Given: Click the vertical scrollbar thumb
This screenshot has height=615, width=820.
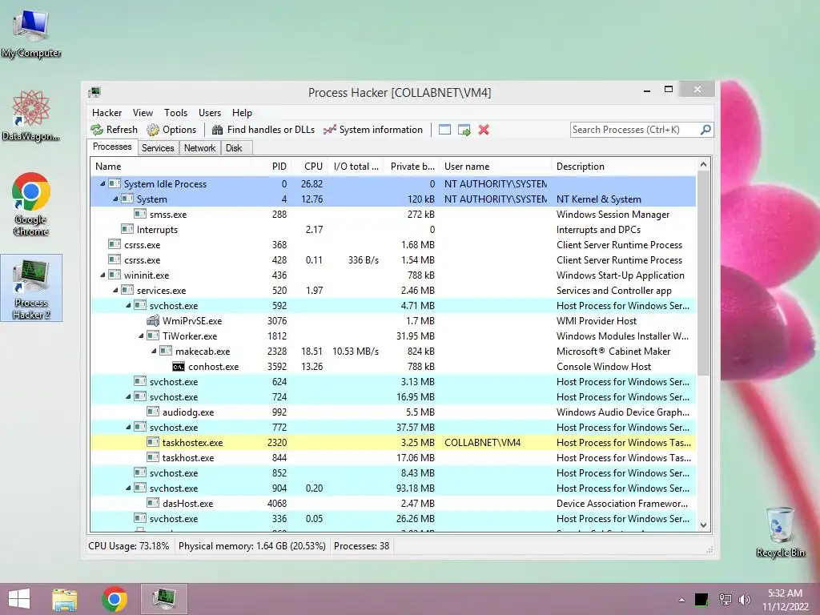Looking at the screenshot, I should 703,274.
